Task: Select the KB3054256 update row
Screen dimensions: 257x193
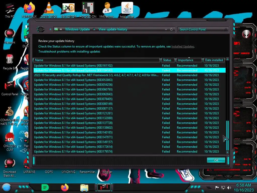Action: pos(130,84)
